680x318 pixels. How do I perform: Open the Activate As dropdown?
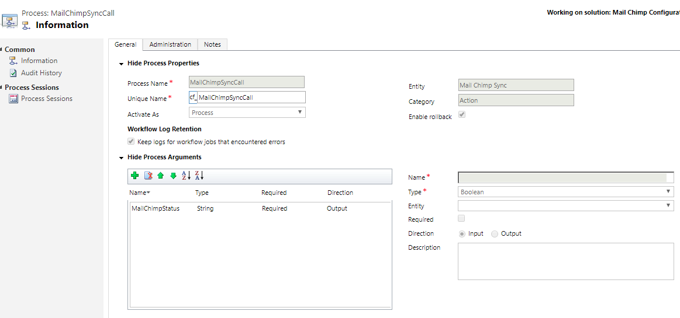click(x=247, y=113)
